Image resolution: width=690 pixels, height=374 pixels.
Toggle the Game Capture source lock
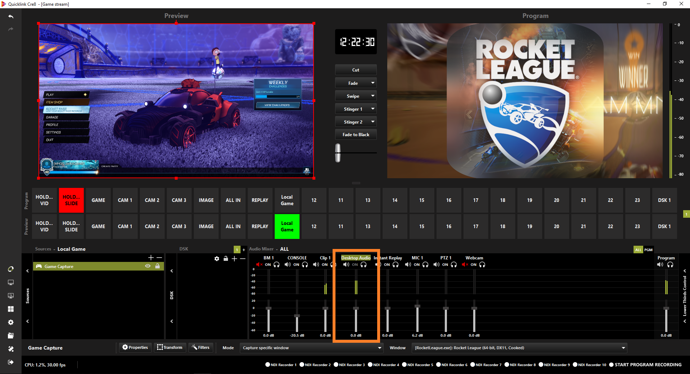pos(157,266)
